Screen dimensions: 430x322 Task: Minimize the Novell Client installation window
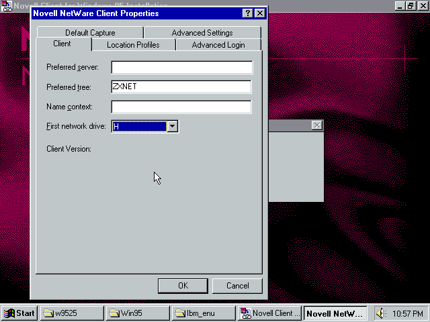tap(400, 6)
